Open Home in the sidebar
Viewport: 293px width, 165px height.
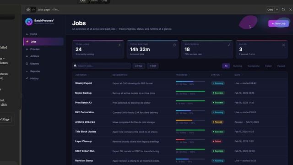tap(33, 34)
